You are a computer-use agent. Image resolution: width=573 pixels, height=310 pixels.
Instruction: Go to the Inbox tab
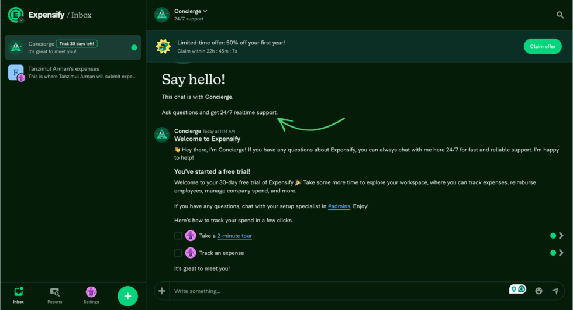(x=19, y=295)
